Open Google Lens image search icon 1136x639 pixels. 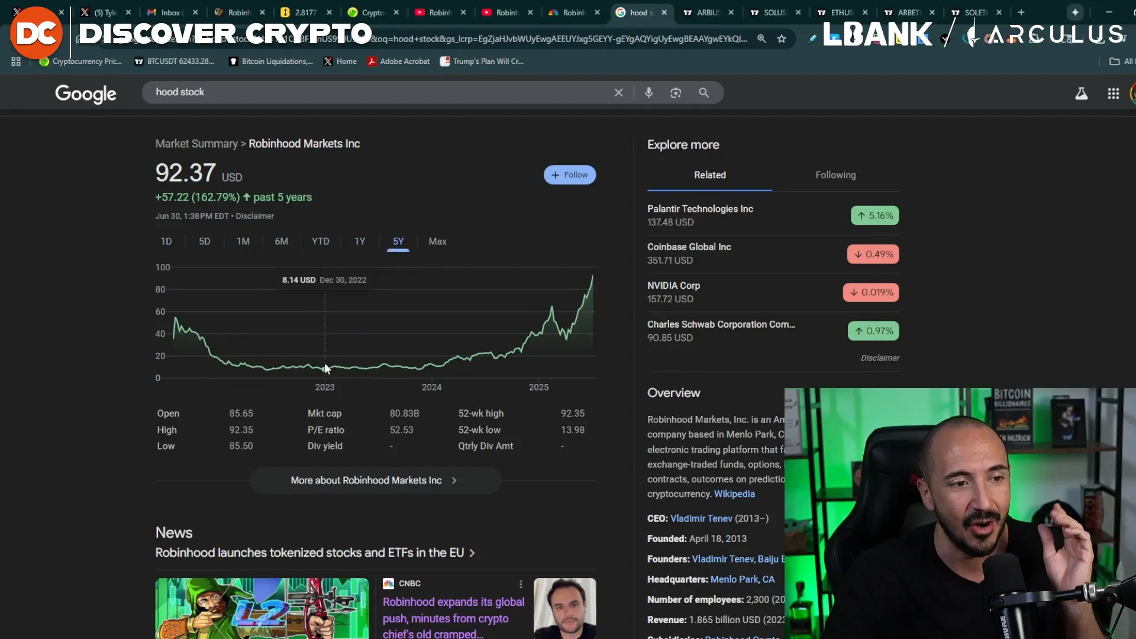pyautogui.click(x=676, y=93)
